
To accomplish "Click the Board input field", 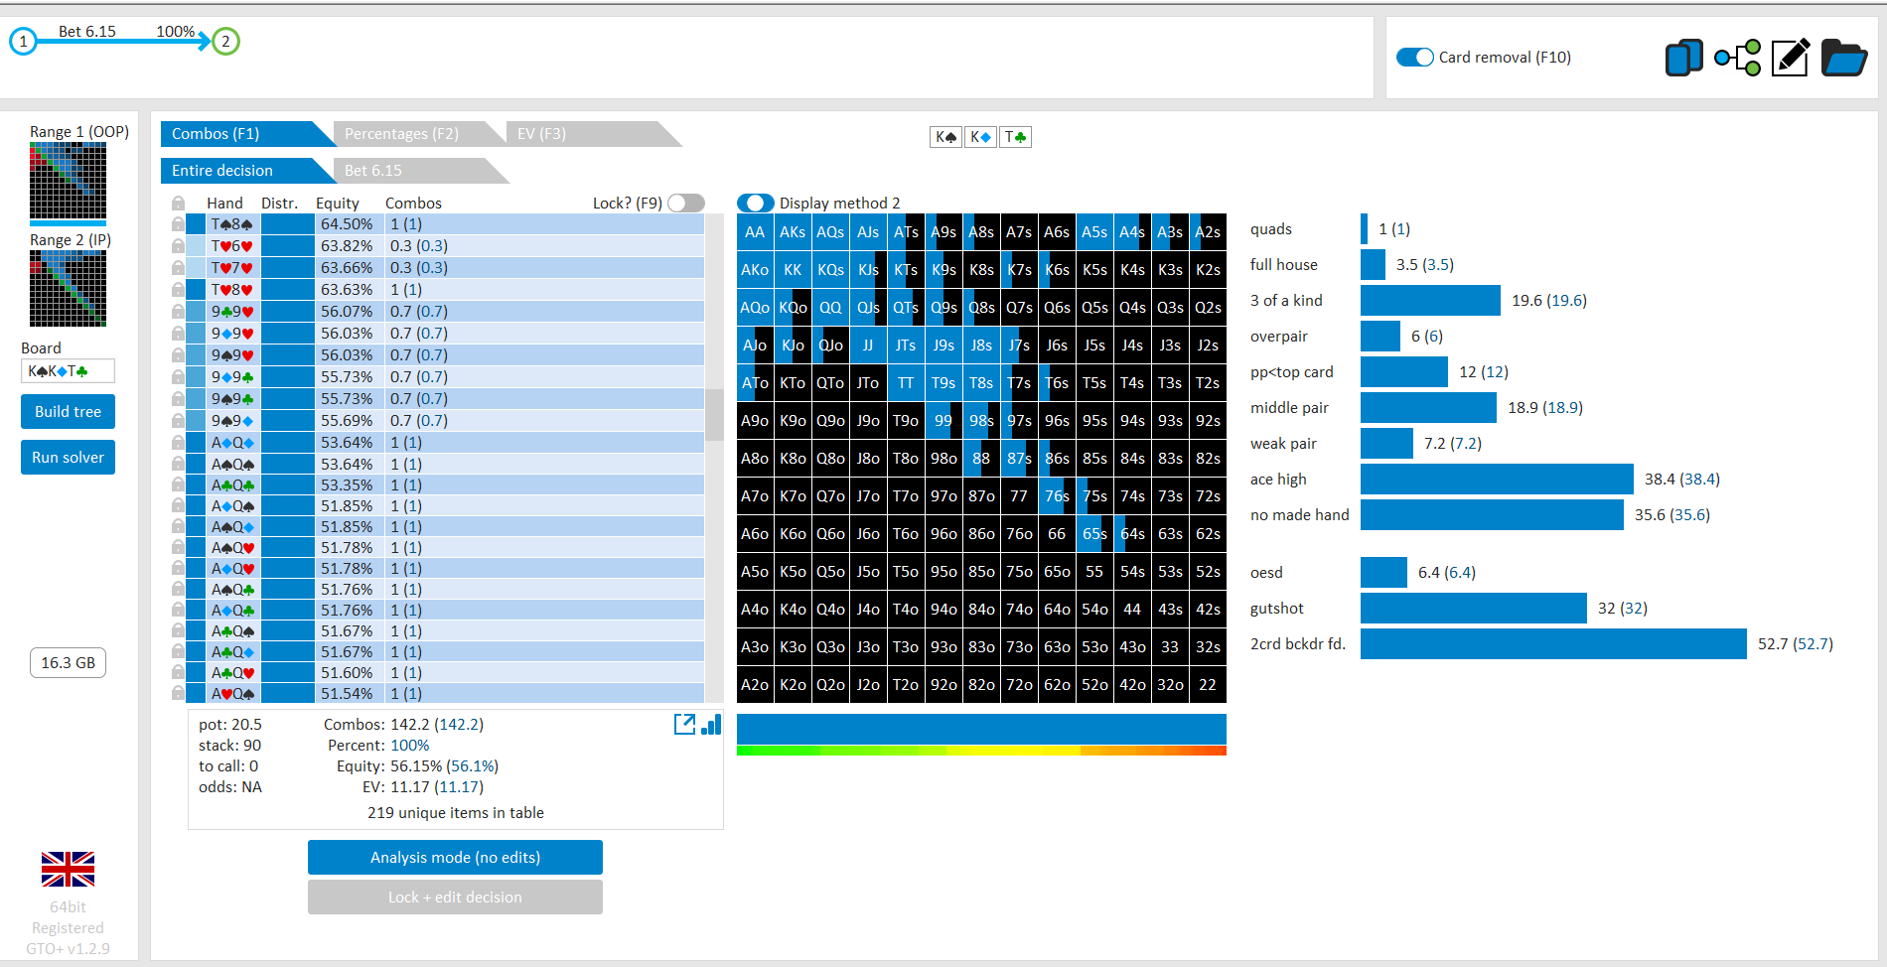I will pyautogui.click(x=68, y=371).
